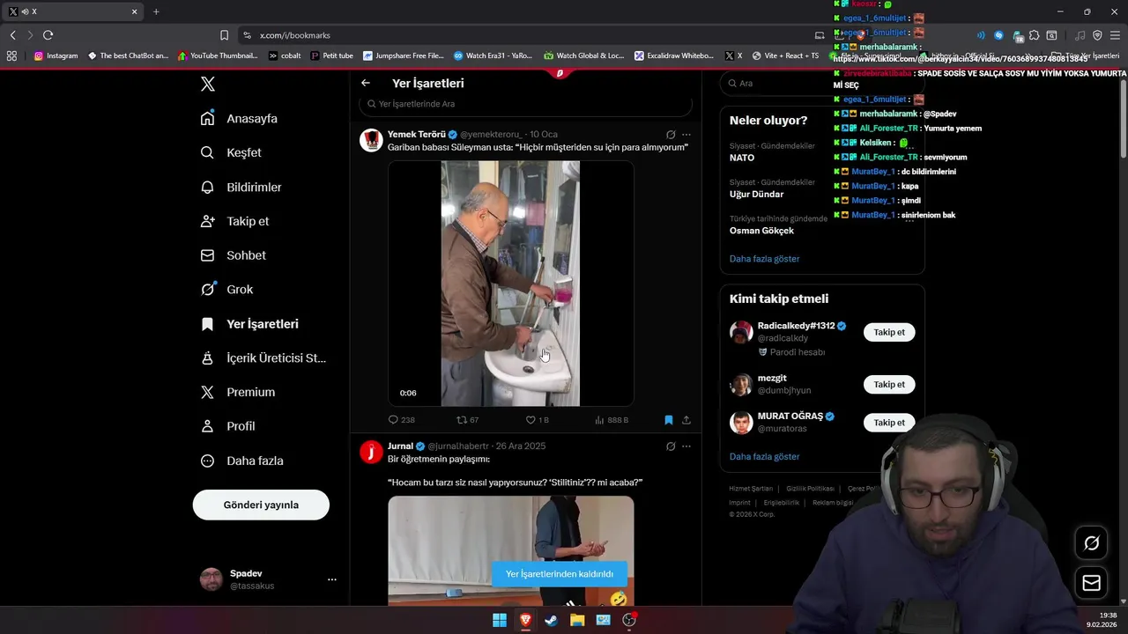The width and height of the screenshot is (1128, 634).
Task: Follow mezgit with Takip et
Action: (x=889, y=384)
